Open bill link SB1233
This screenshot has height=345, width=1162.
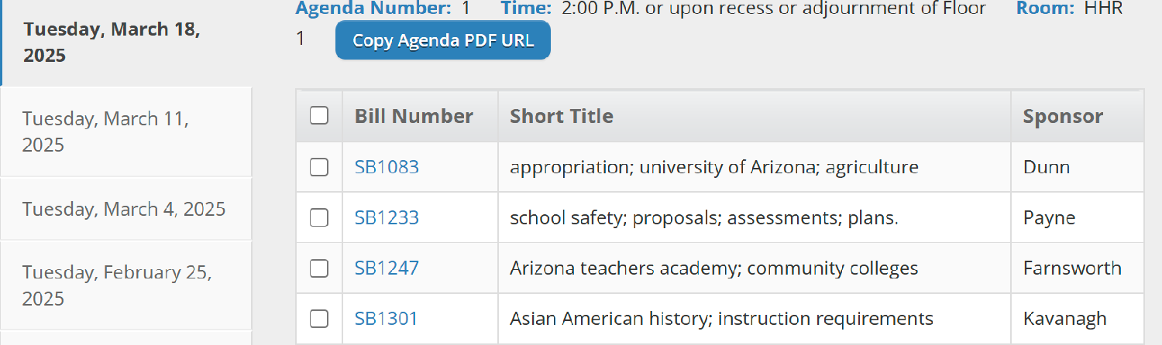tap(387, 218)
